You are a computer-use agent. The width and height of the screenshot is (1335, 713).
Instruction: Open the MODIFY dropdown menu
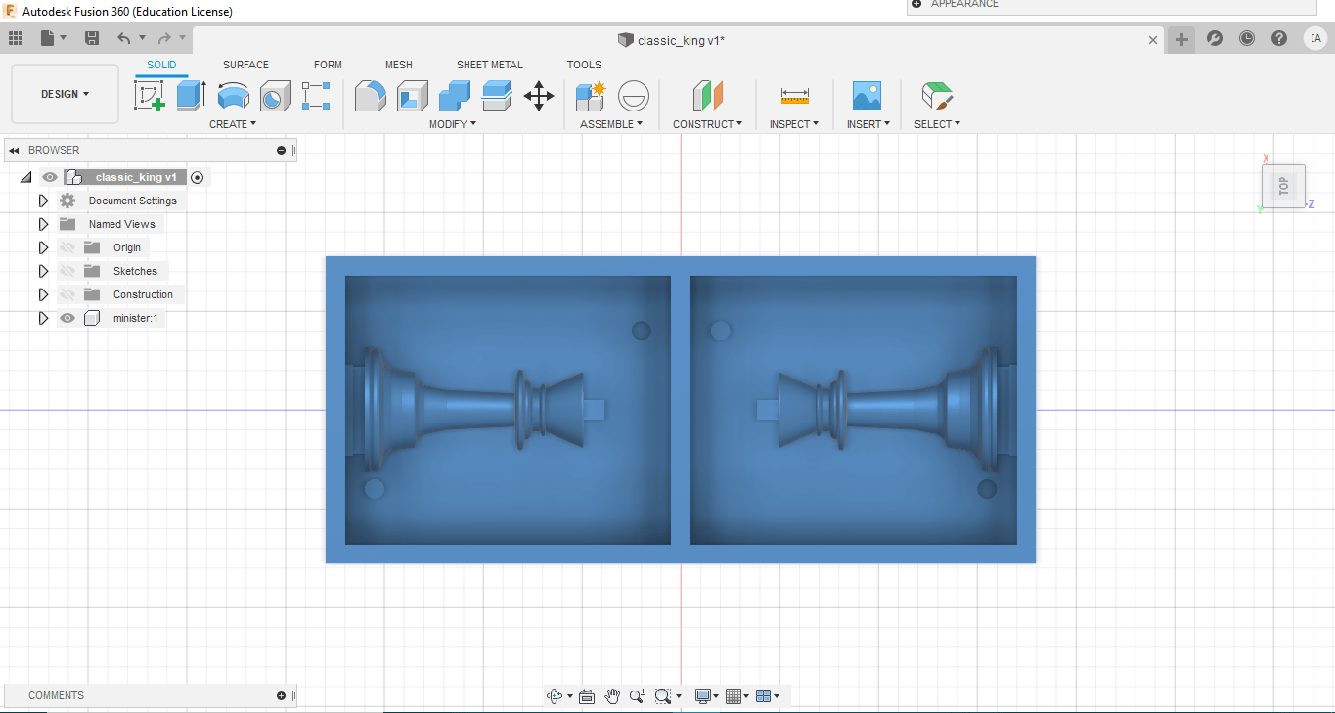453,124
